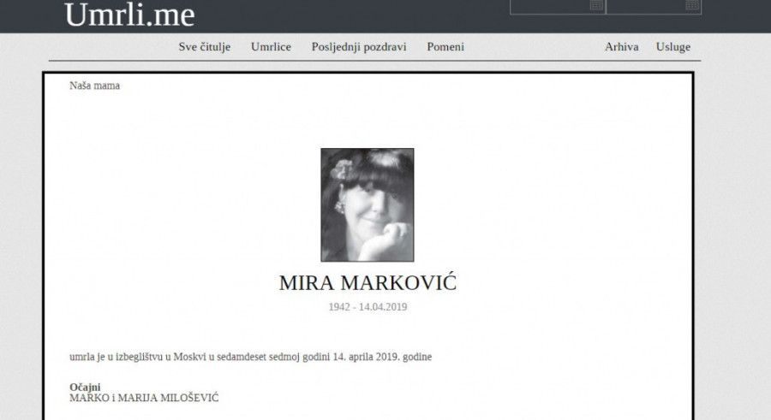771x420 pixels.
Task: Select Posljednji pozdravi in the navigation
Action: (x=358, y=47)
